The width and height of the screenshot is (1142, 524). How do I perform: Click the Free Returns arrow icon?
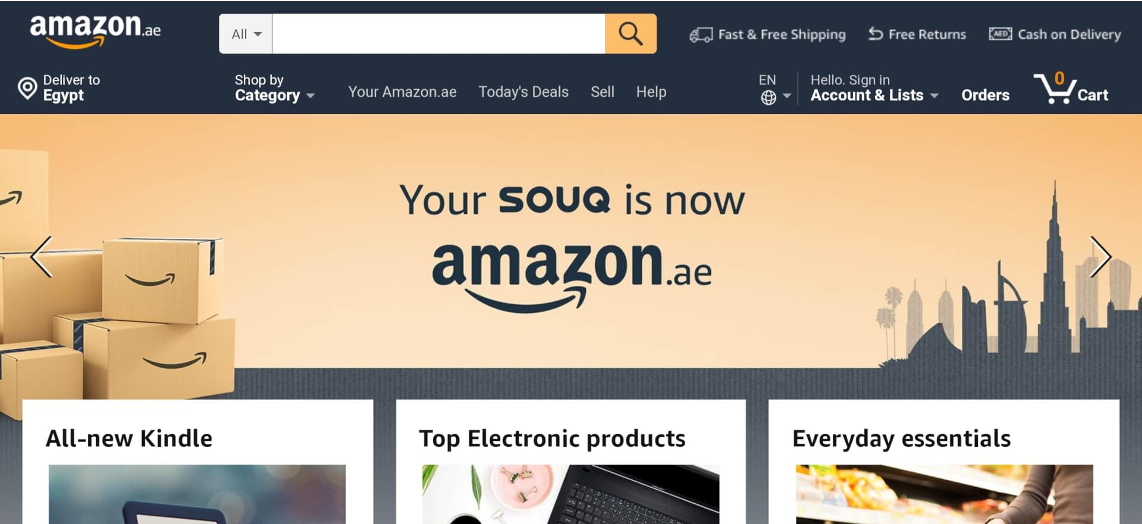pos(875,34)
